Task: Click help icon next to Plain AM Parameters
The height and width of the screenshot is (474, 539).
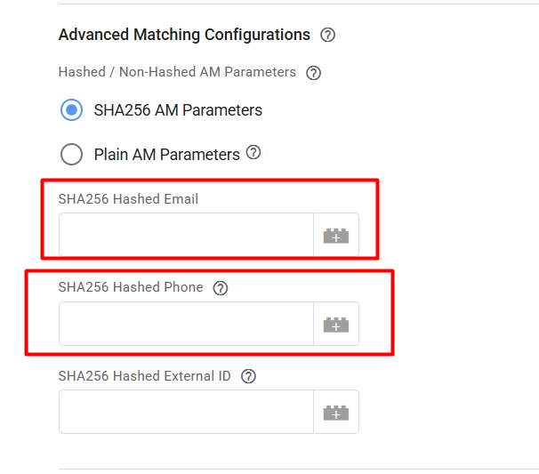Action: click(253, 153)
